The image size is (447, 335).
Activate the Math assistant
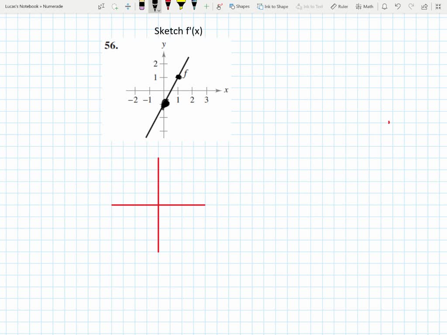(x=364, y=6)
